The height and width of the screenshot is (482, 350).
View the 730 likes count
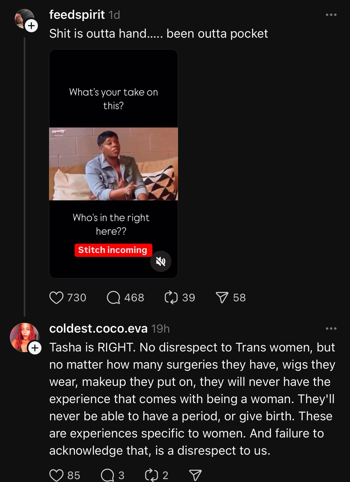point(77,298)
